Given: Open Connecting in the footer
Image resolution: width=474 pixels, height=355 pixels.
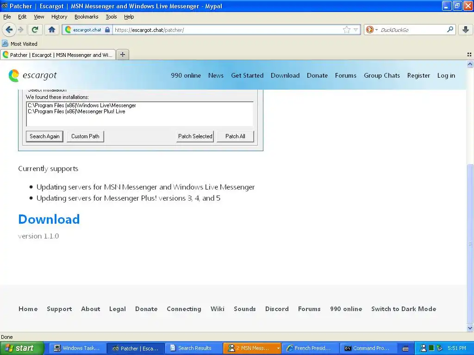Looking at the screenshot, I should click(x=184, y=309).
